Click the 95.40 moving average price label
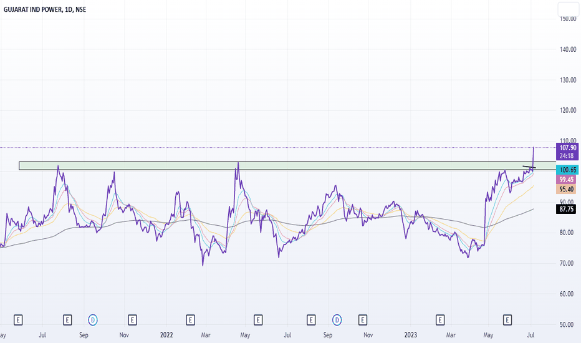The width and height of the screenshot is (581, 343). tap(566, 190)
